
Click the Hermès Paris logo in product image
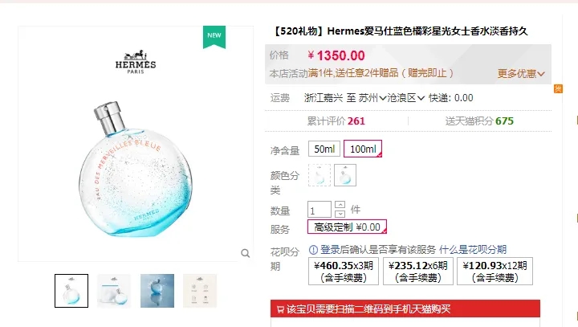coord(136,62)
